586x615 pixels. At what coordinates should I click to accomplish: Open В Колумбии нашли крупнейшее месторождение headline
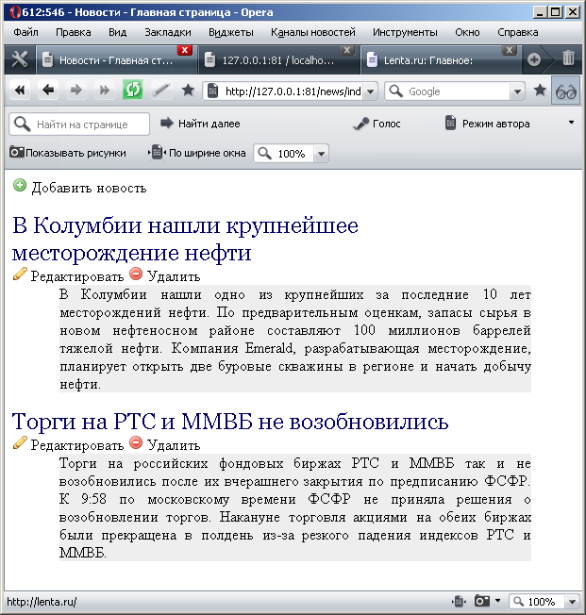(x=185, y=239)
